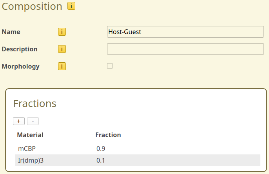The image size is (269, 174).
Task: Add a fraction with the plus button
Action: click(x=18, y=121)
